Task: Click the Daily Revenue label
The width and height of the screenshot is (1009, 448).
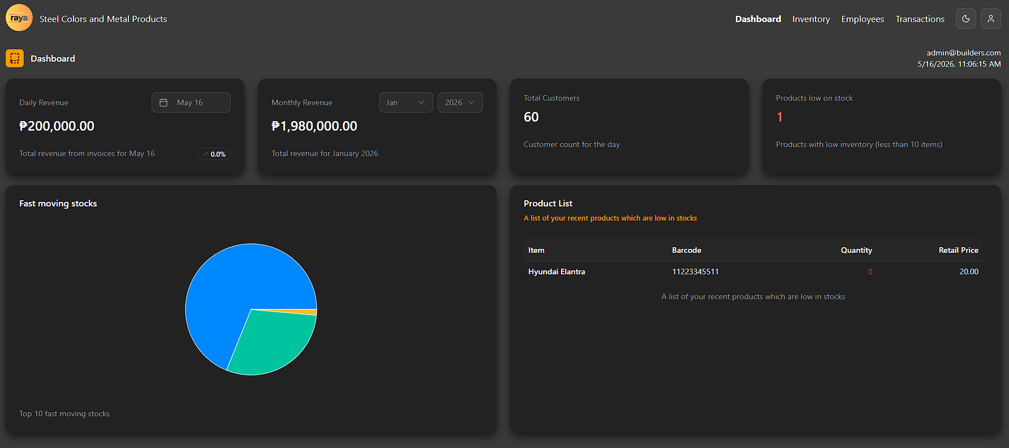Action: click(44, 102)
